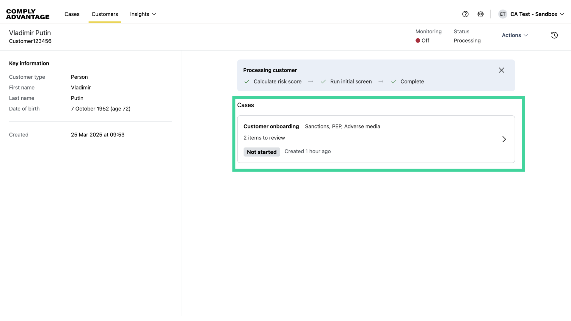Go to the Cases tab
571x321 pixels.
pyautogui.click(x=72, y=14)
